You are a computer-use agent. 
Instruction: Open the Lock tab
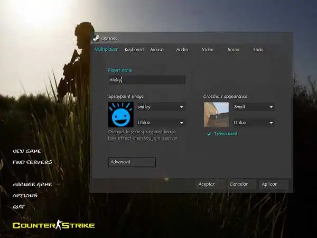point(258,50)
